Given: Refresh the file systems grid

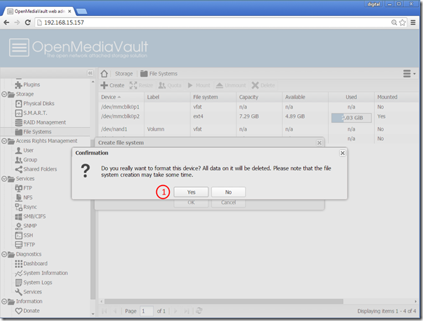Looking at the screenshot, I should click(199, 311).
